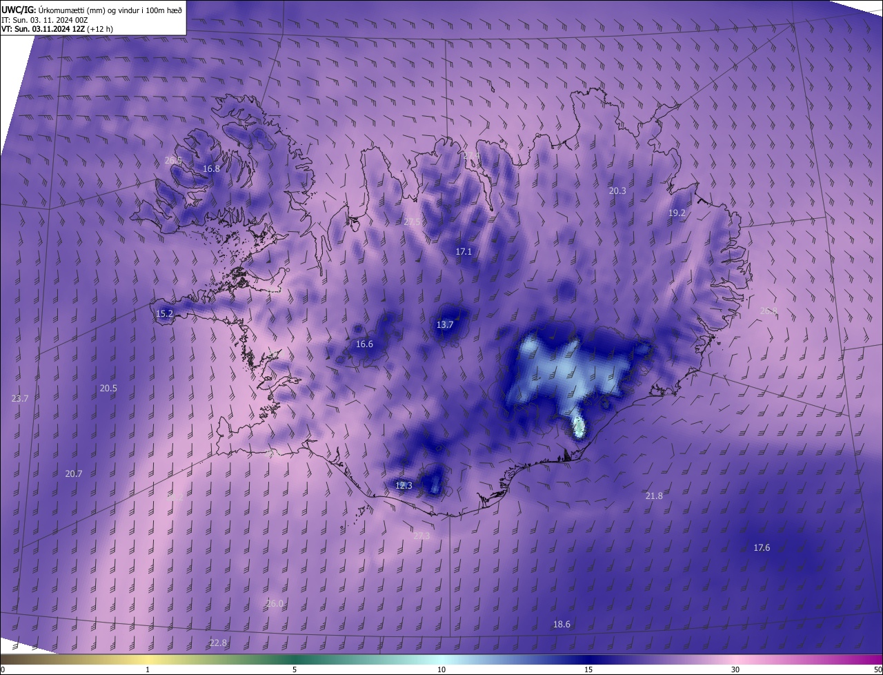
Task: Click the color scale label 1
Action: [x=148, y=670]
